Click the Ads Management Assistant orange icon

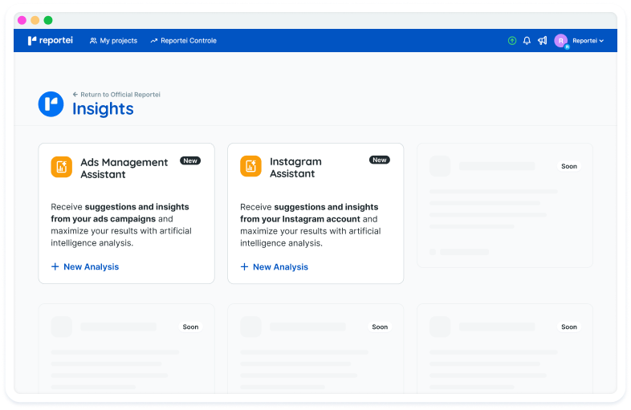(x=62, y=167)
